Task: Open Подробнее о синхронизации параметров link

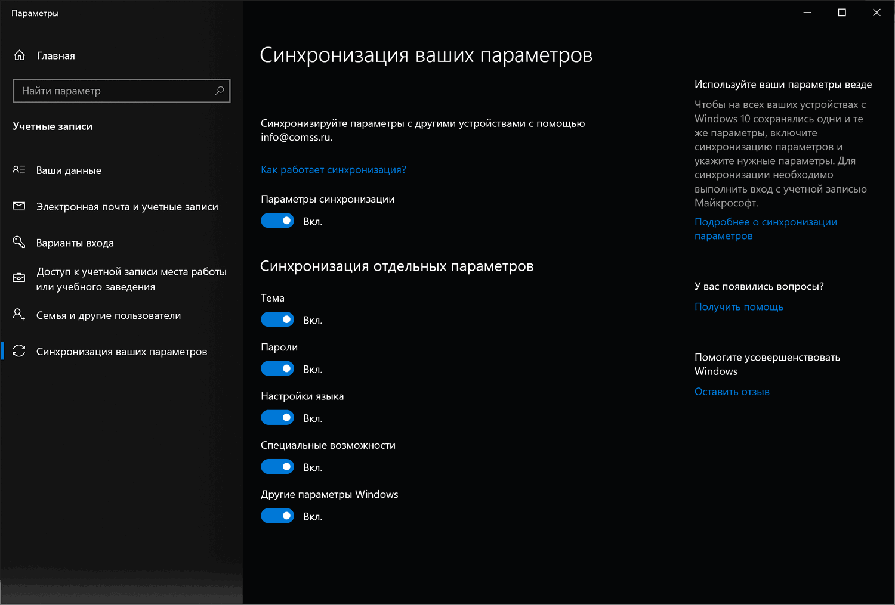Action: coord(766,229)
